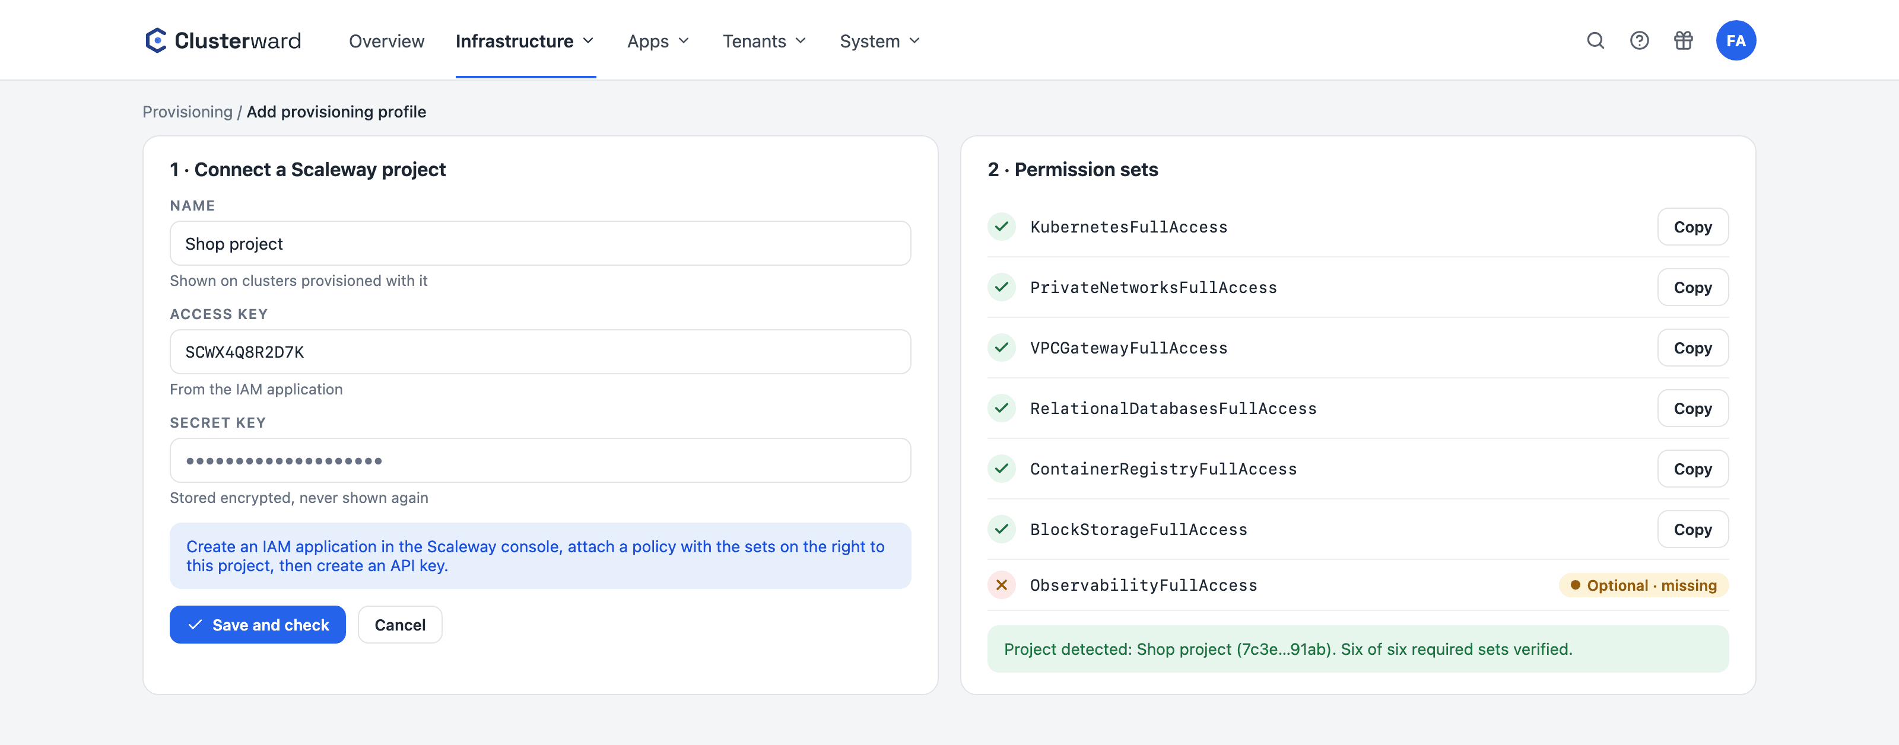Viewport: 1899px width, 745px height.
Task: Click the KubernetesFullAccess green check icon
Action: (1001, 226)
